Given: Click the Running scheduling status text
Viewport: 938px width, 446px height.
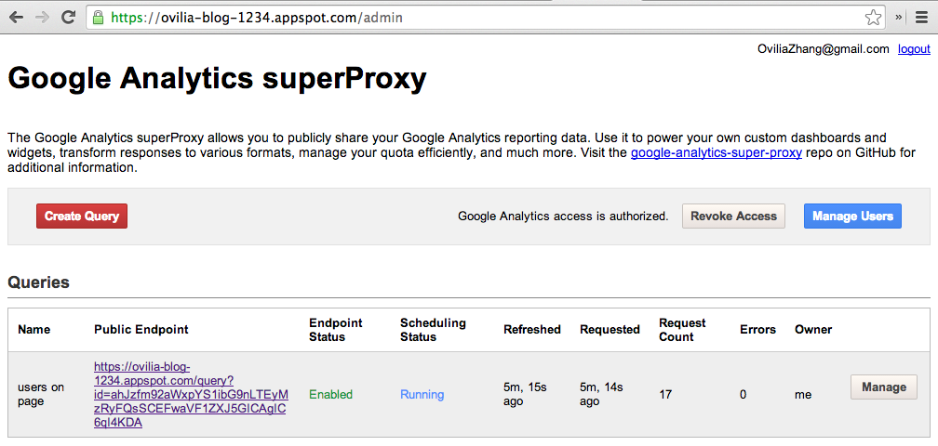Looking at the screenshot, I should click(x=422, y=395).
